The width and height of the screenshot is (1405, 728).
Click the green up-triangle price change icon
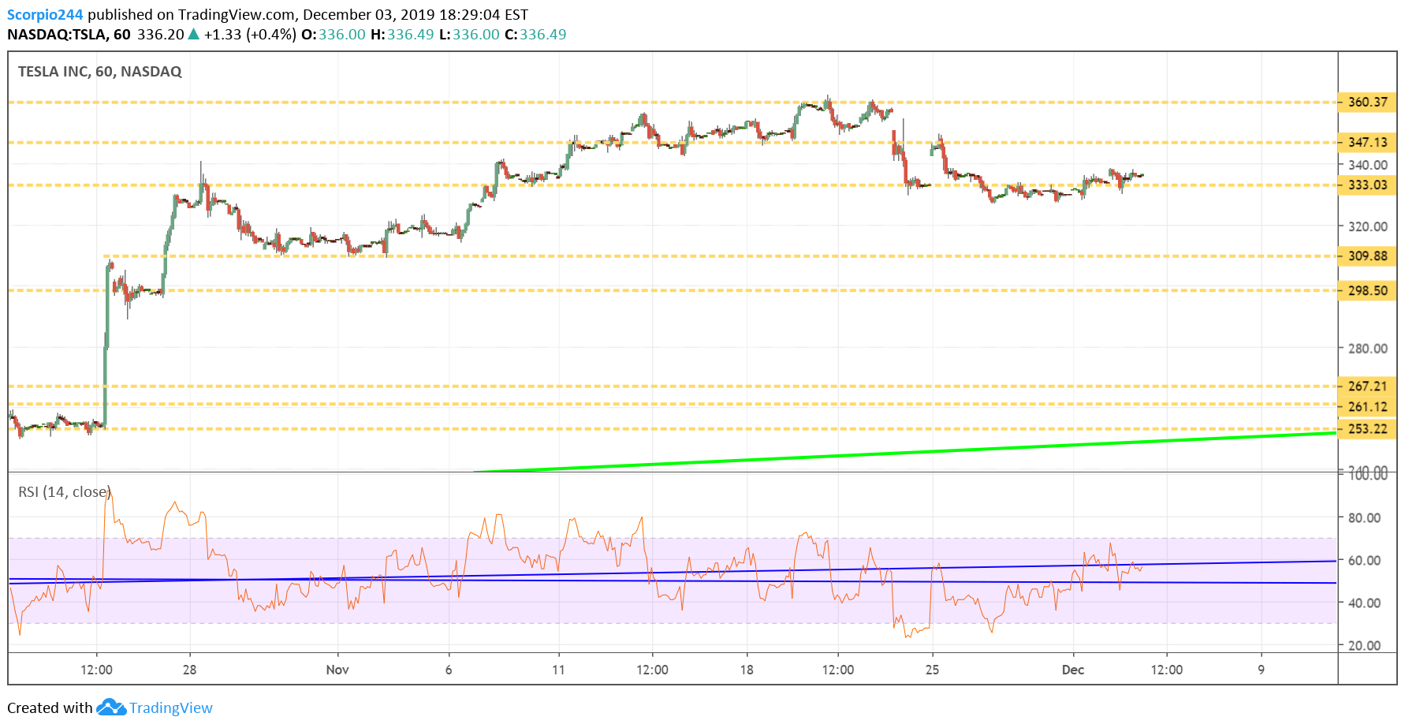(193, 34)
